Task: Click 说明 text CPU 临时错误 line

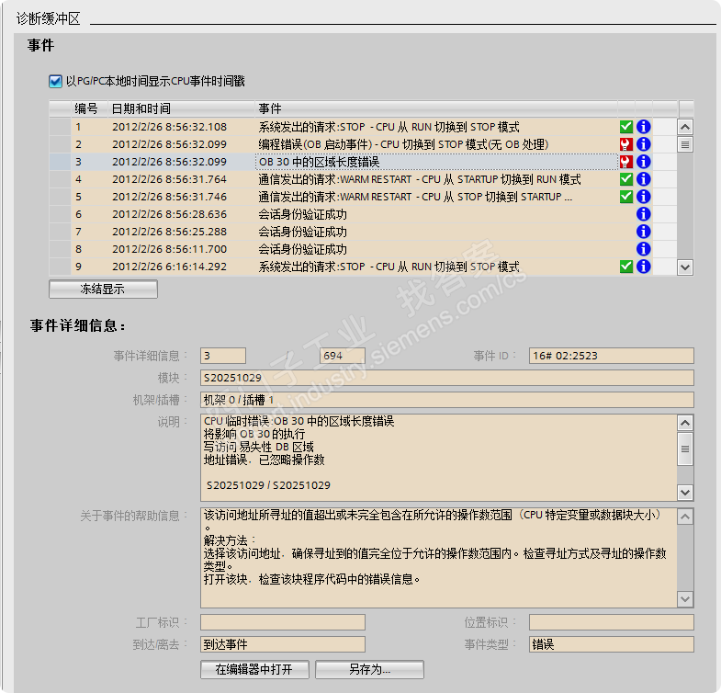Action: coord(299,421)
